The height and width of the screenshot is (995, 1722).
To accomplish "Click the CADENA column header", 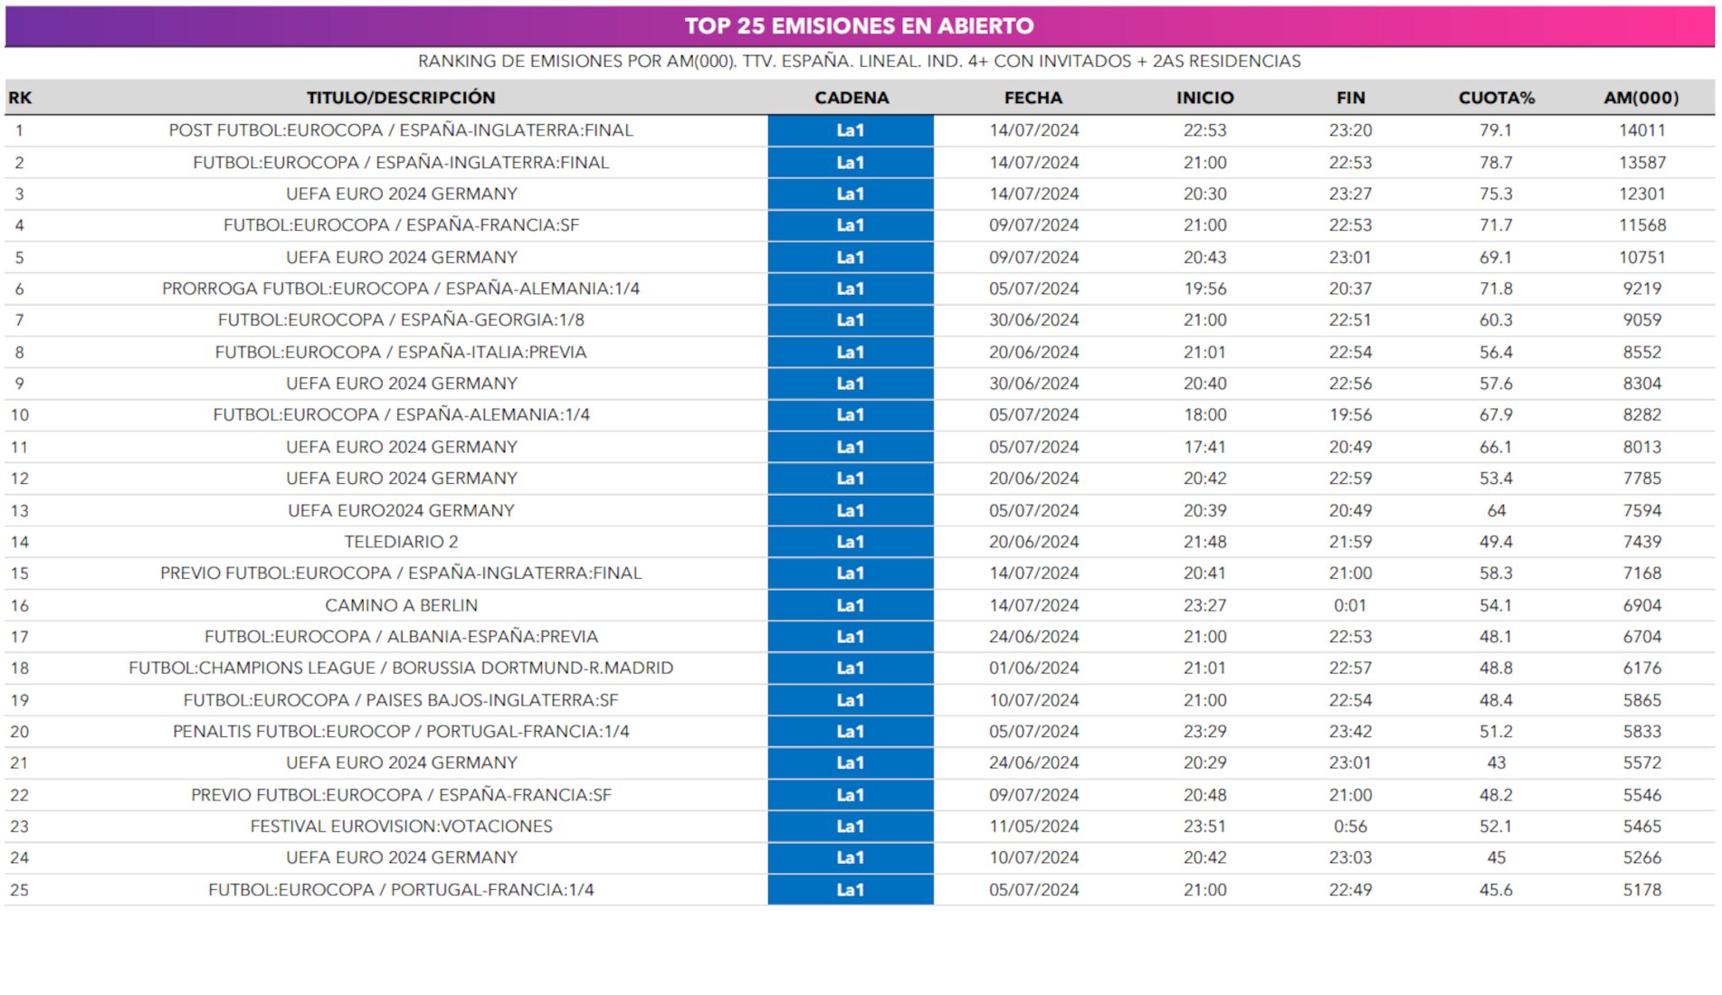I will (851, 98).
